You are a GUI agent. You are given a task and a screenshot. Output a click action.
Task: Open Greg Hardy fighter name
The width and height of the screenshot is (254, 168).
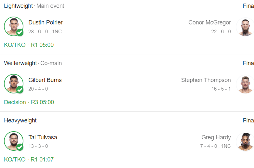coord(216,137)
